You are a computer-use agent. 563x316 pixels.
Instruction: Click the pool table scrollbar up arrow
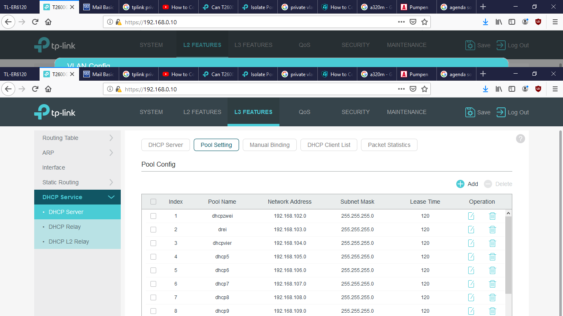click(508, 213)
